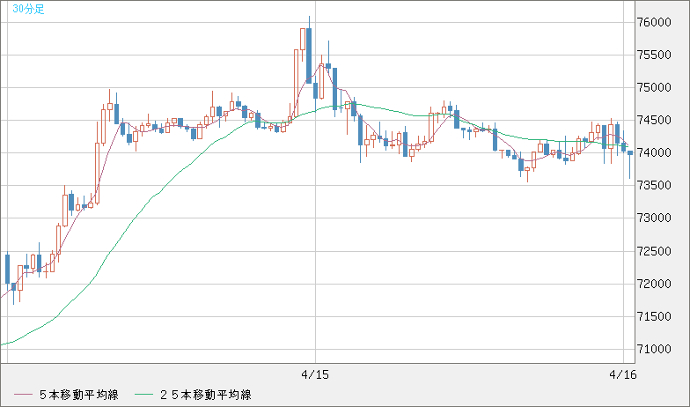The image size is (690, 407).
Task: Click the tallest blue candlestick near 76000
Action: coord(309,55)
